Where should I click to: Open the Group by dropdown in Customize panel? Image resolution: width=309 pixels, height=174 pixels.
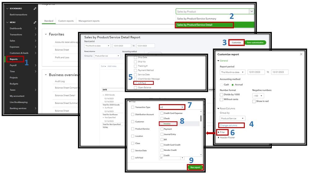pyautogui.click(x=232, y=118)
